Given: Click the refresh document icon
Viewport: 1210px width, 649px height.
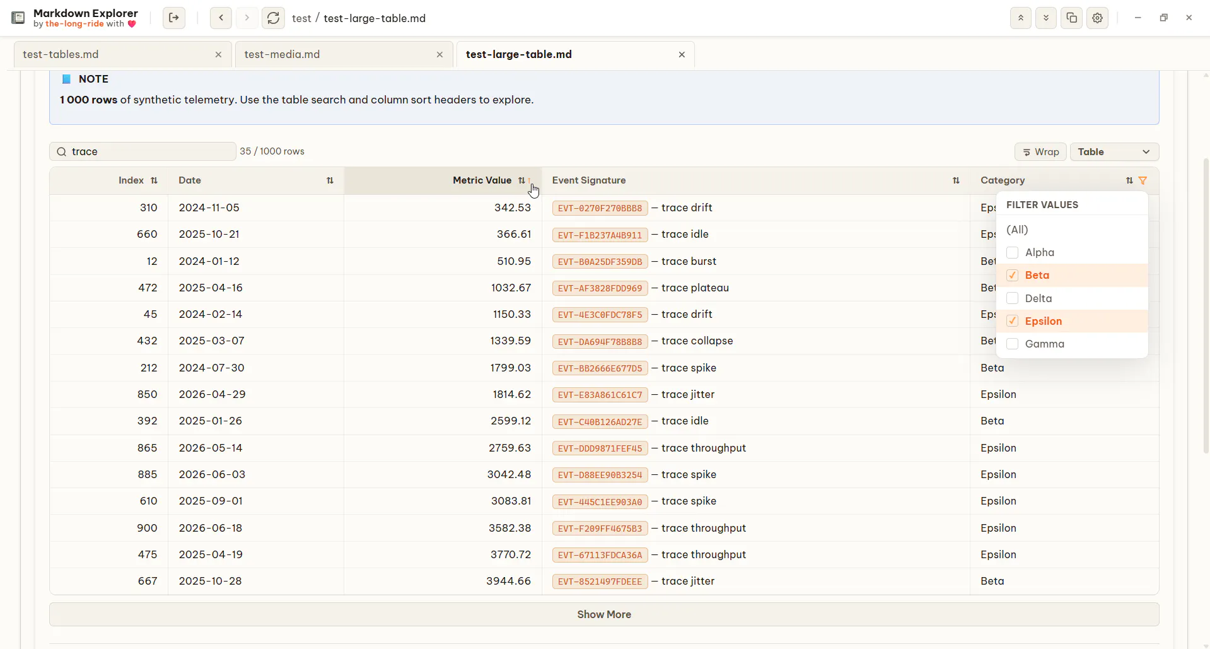Looking at the screenshot, I should (273, 18).
